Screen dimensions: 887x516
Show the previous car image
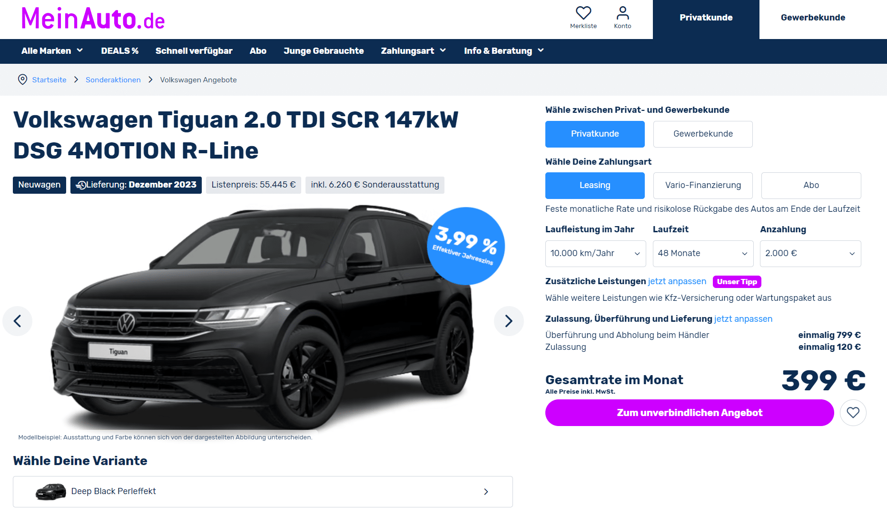click(x=18, y=321)
